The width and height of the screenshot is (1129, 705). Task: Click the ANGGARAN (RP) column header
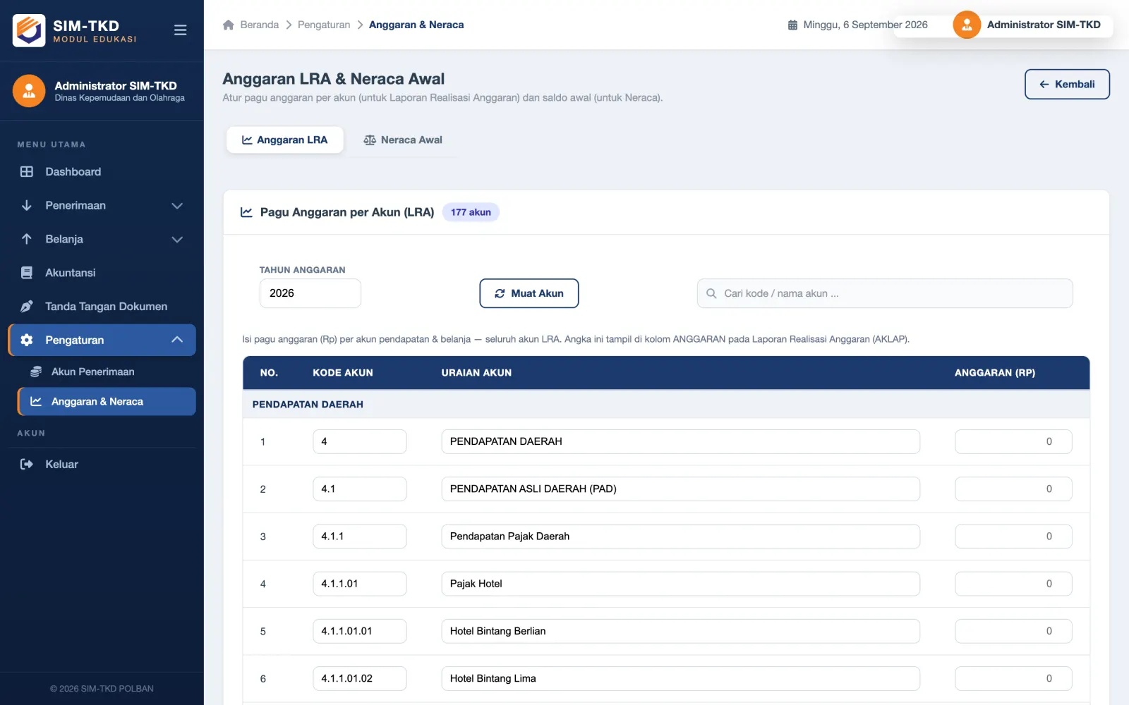995,372
